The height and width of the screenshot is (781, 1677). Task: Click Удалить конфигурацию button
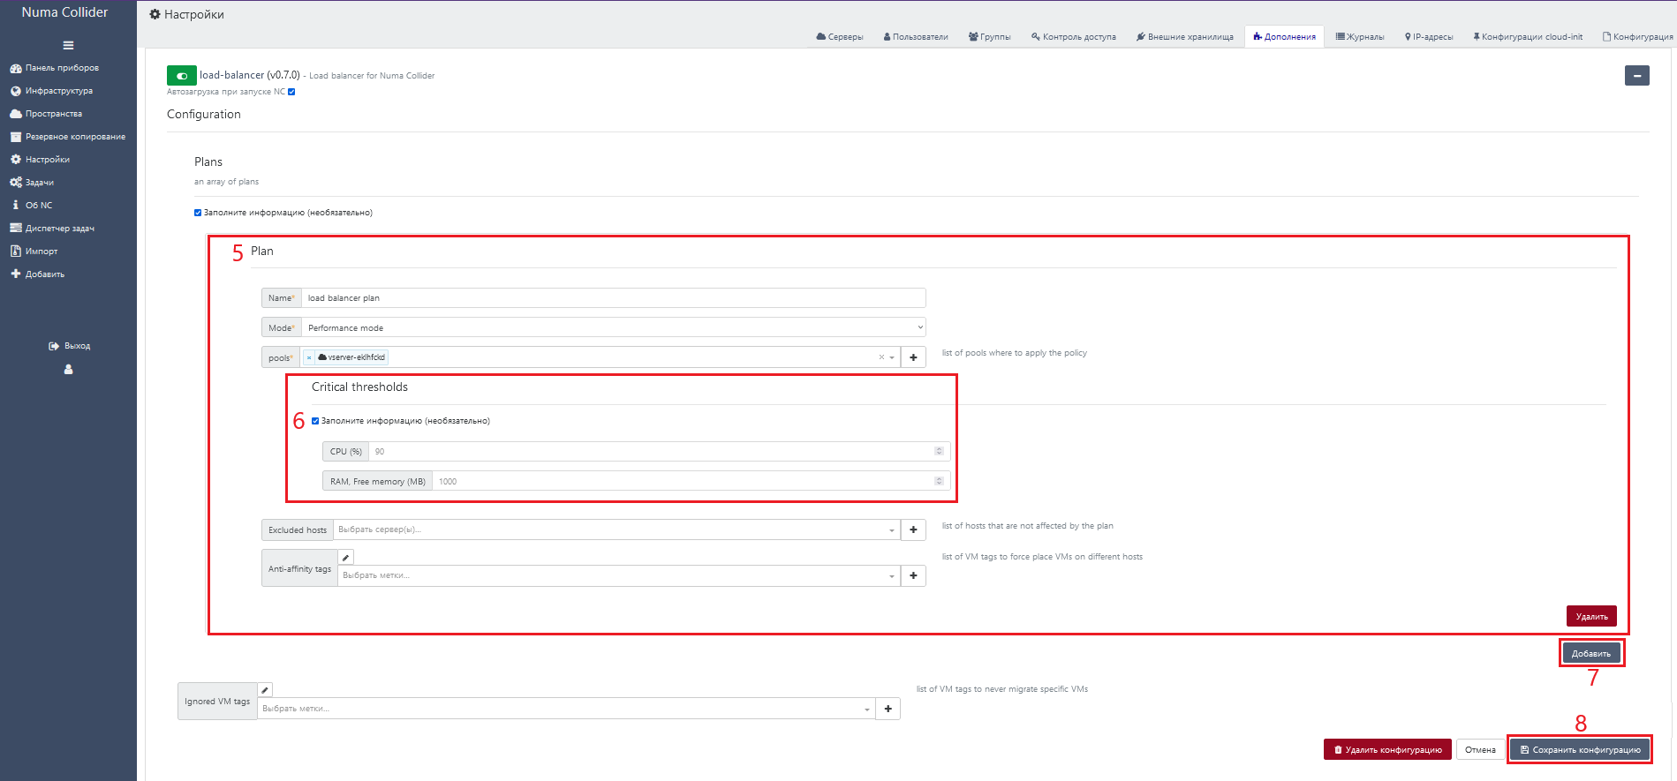[x=1387, y=749]
